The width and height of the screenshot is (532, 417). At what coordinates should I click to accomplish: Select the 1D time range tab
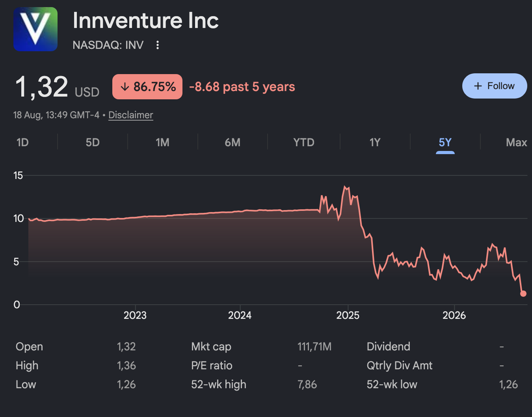(22, 142)
